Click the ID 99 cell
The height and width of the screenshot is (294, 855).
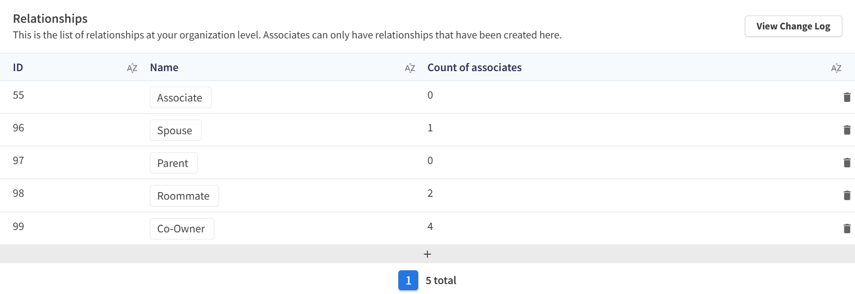18,226
